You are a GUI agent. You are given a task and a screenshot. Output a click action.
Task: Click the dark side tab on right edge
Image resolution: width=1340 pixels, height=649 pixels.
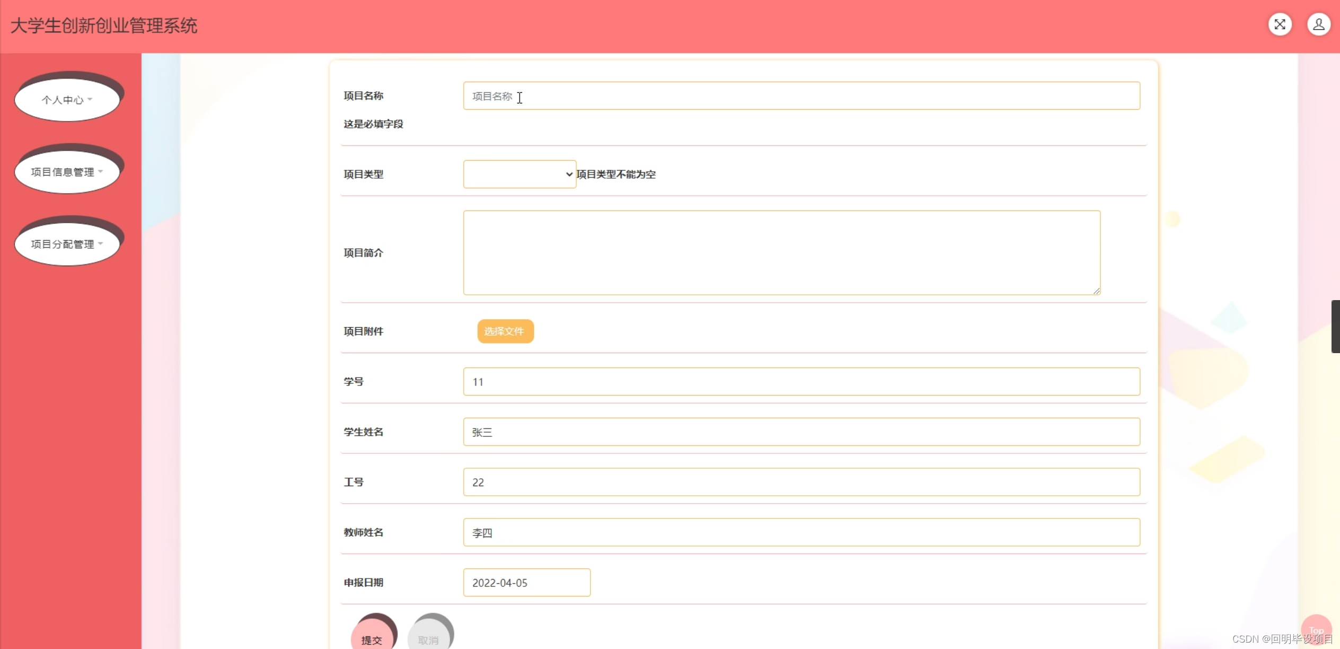[x=1335, y=326]
